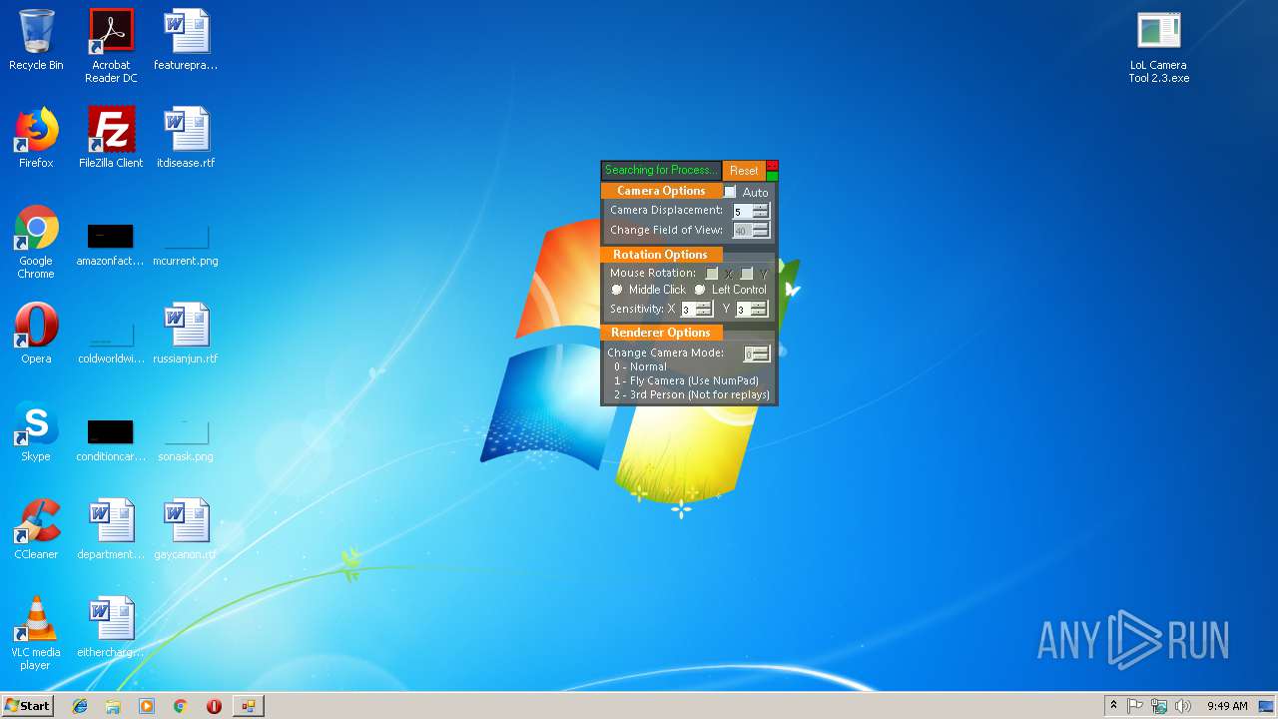Show hidden system tray icons
Image resolution: width=1278 pixels, height=719 pixels.
pos(1113,706)
